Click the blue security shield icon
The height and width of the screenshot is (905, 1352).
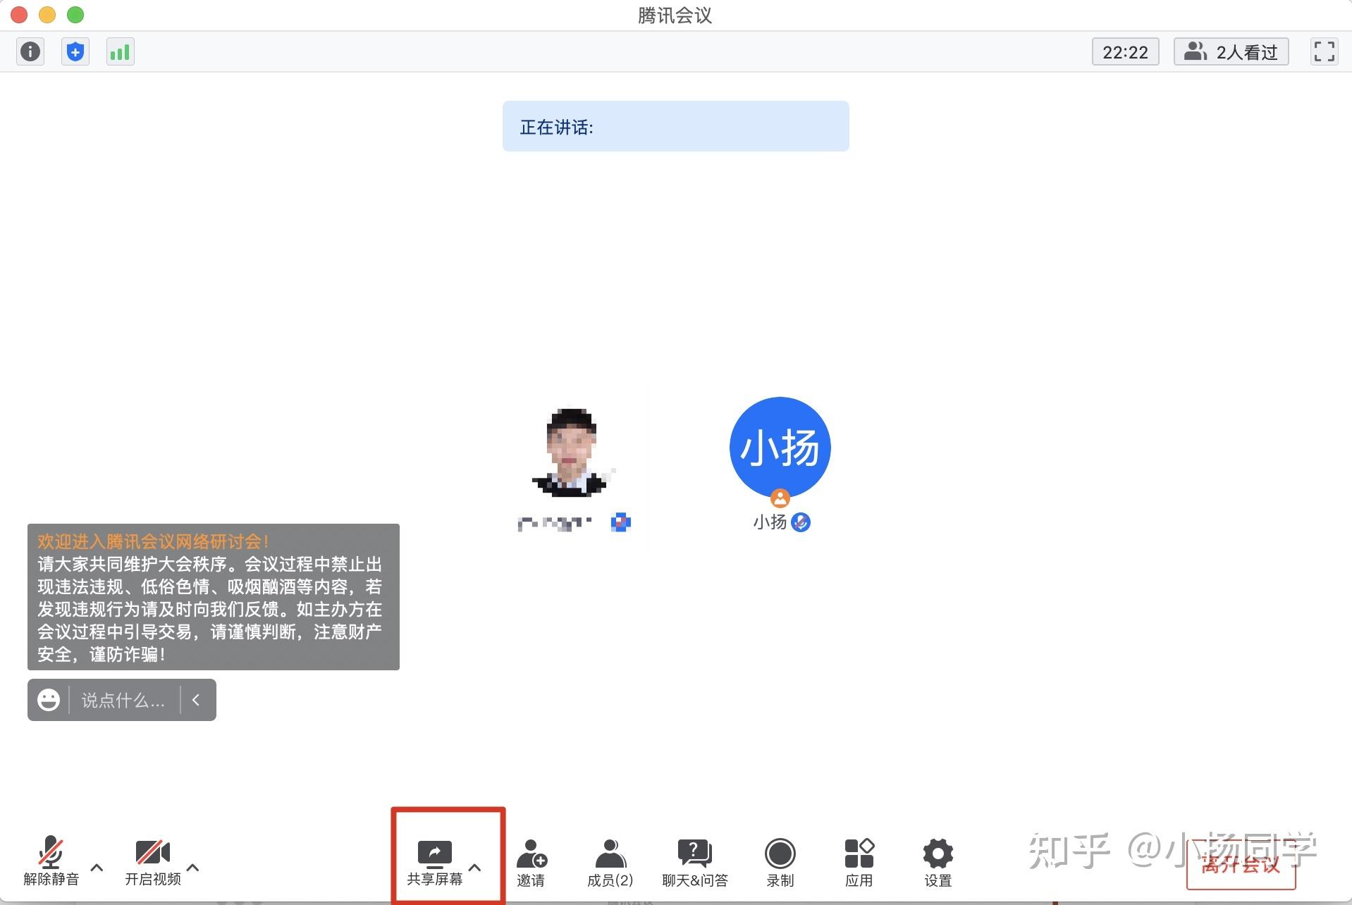point(75,51)
